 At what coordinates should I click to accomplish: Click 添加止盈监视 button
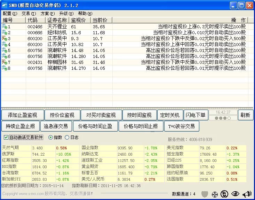[23, 115]
